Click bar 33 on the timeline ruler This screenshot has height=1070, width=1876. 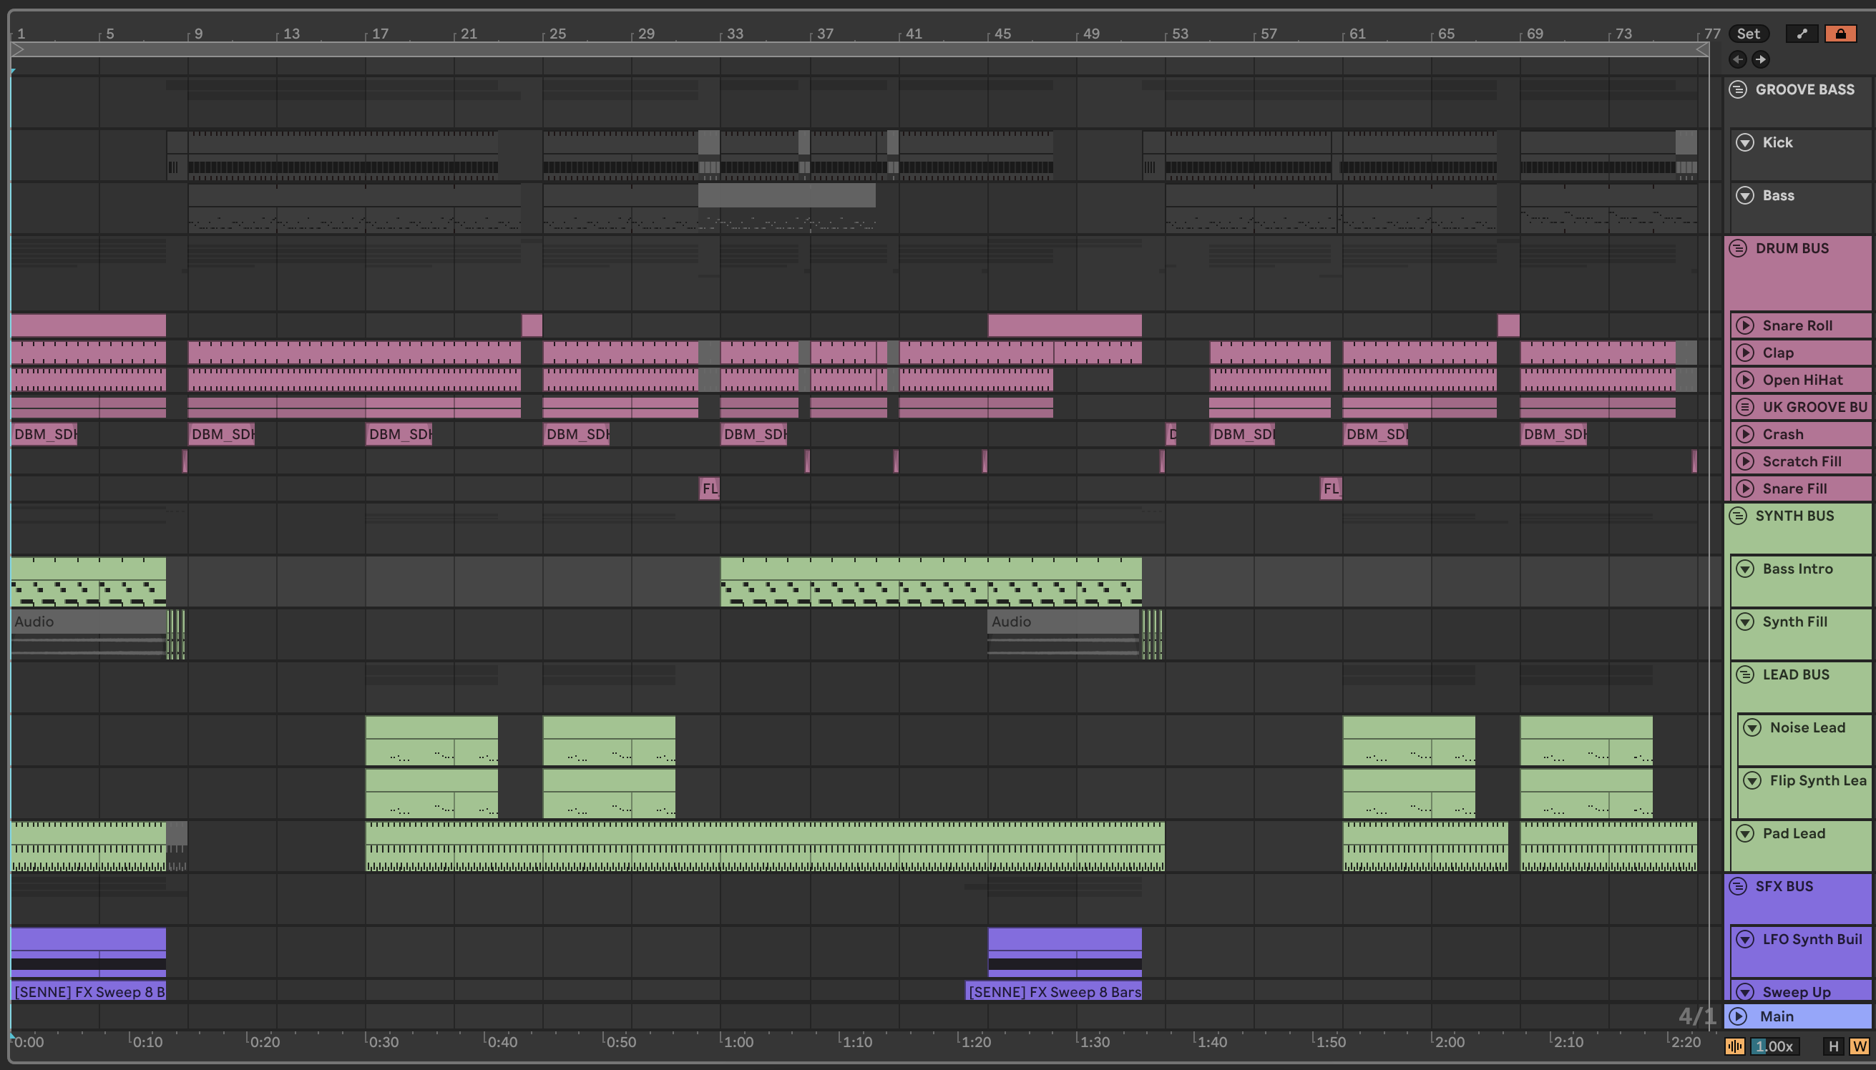tap(734, 34)
